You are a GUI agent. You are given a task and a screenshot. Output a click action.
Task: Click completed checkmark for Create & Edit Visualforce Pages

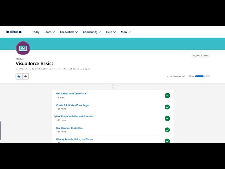pos(167,107)
